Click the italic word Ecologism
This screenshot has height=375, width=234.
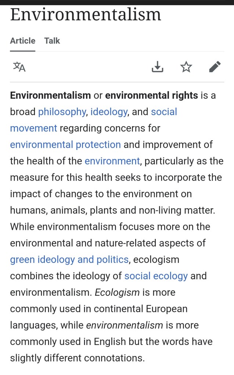(117, 293)
